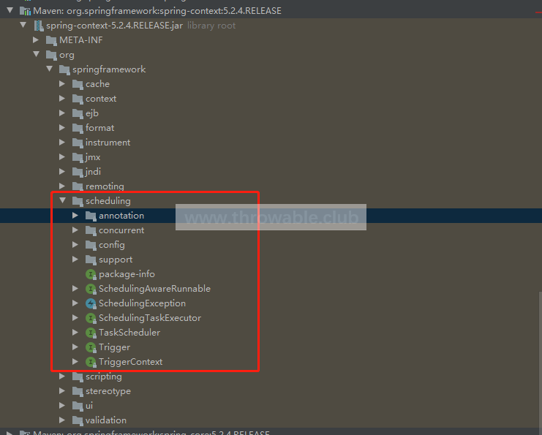Image resolution: width=542 pixels, height=435 pixels.
Task: Select the validation package name
Action: tap(106, 420)
